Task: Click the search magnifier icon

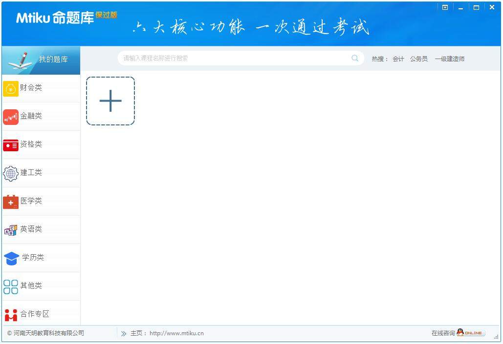Action: pyautogui.click(x=355, y=58)
